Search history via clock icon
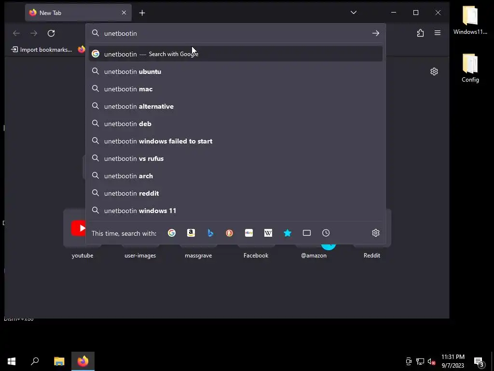This screenshot has height=371, width=494. [326, 233]
